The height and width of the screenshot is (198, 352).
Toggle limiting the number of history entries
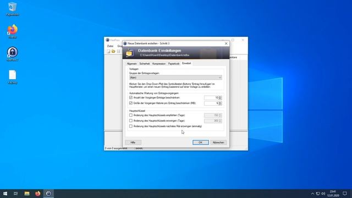(131, 98)
